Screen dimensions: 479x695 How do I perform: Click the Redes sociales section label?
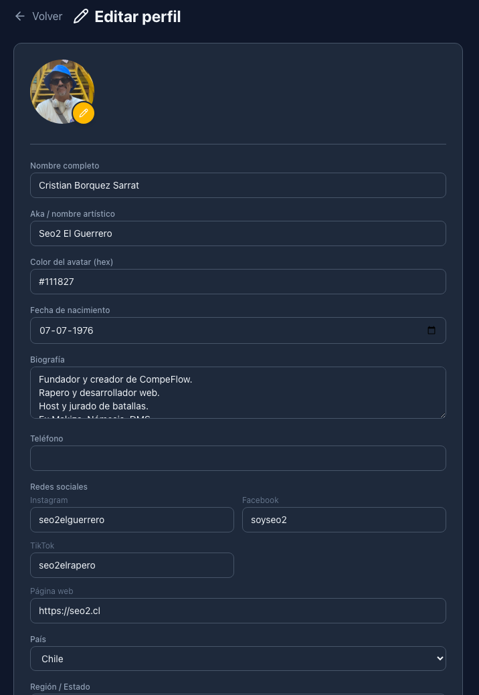coord(59,487)
